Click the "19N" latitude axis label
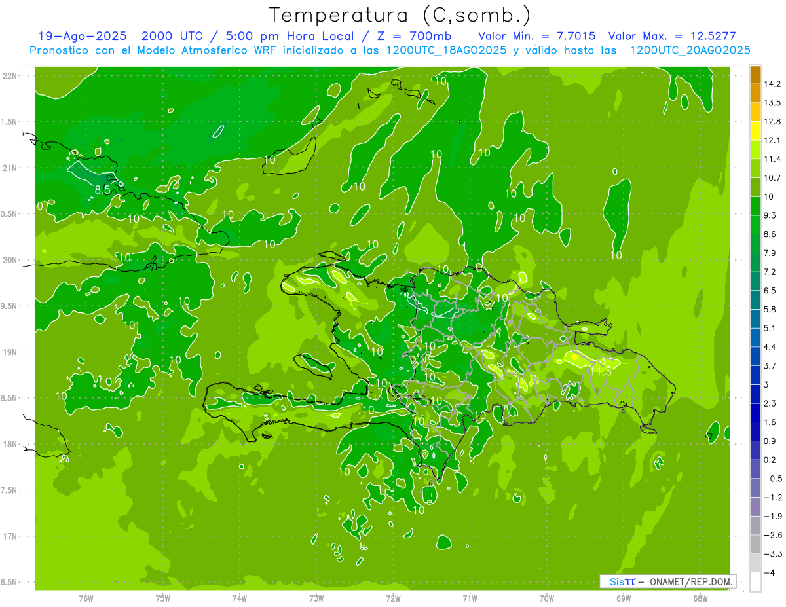This screenshot has width=786, height=607. 11,352
